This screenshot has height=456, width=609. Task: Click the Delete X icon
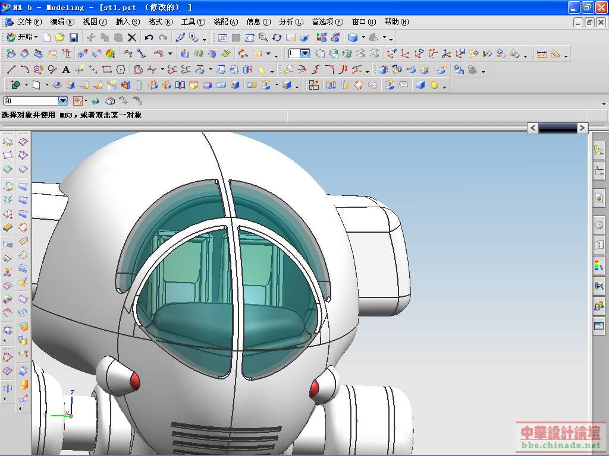click(132, 37)
